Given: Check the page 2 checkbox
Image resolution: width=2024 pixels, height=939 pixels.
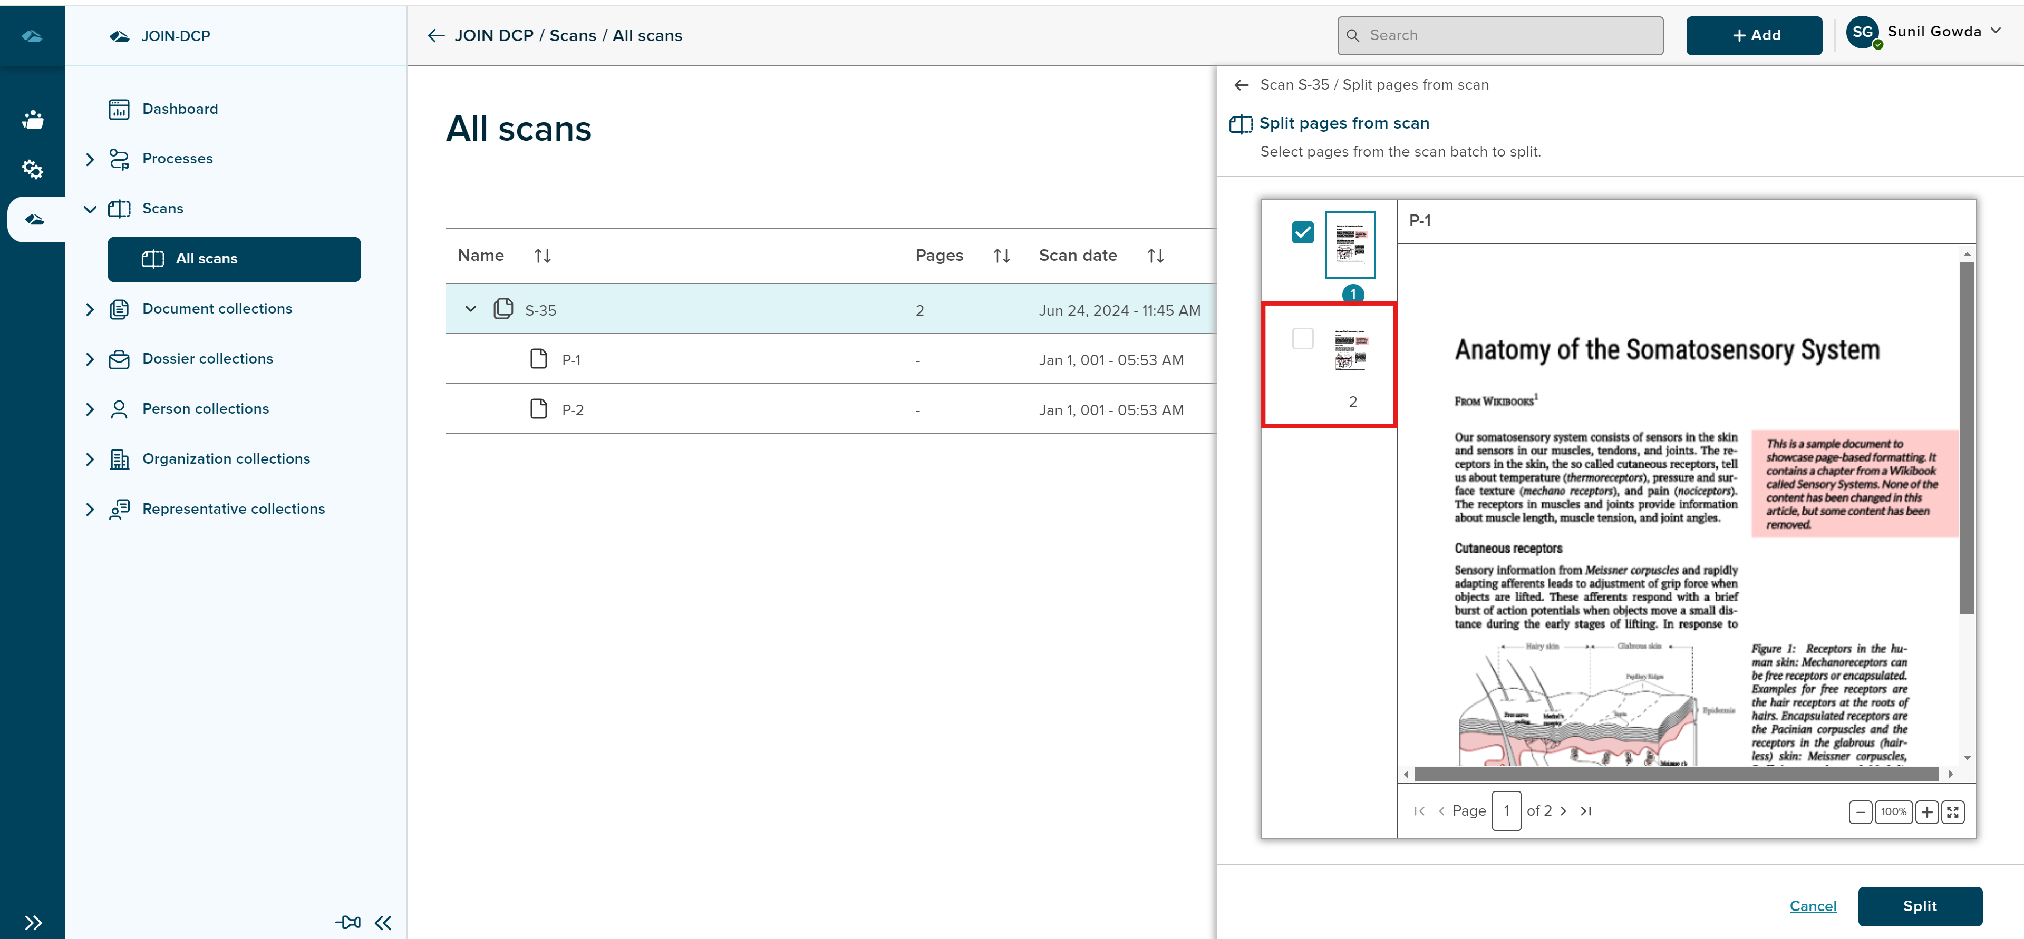Looking at the screenshot, I should click(x=1302, y=338).
